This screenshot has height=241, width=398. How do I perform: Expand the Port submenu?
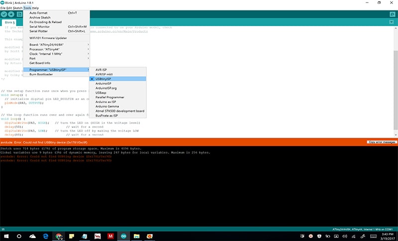(56, 58)
